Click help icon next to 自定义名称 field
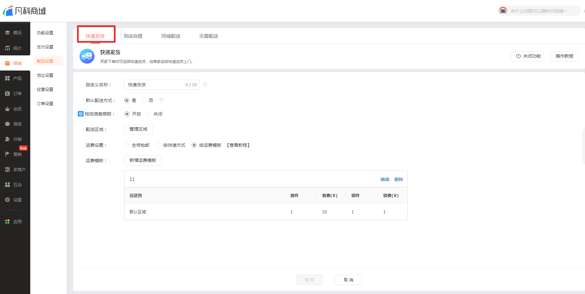This screenshot has height=294, width=585. 205,84
